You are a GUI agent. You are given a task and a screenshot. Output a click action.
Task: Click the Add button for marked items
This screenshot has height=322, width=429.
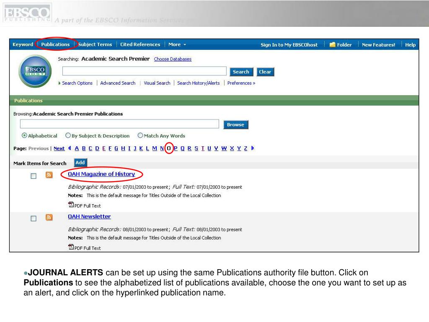80,163
